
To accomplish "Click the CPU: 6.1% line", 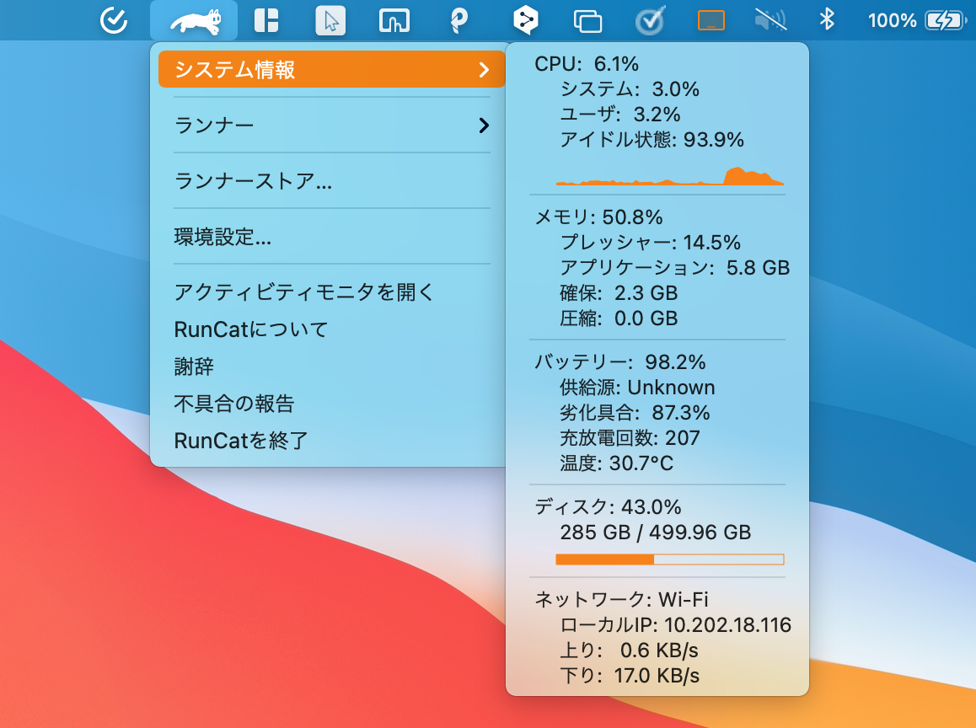I will tap(587, 63).
